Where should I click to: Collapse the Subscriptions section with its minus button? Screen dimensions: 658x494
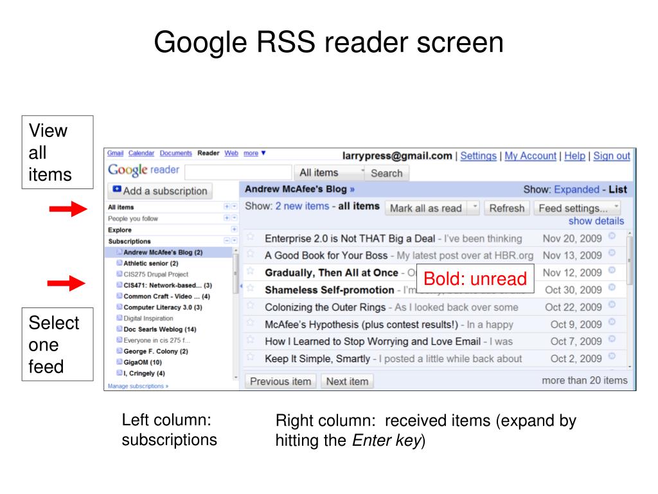pyautogui.click(x=227, y=241)
